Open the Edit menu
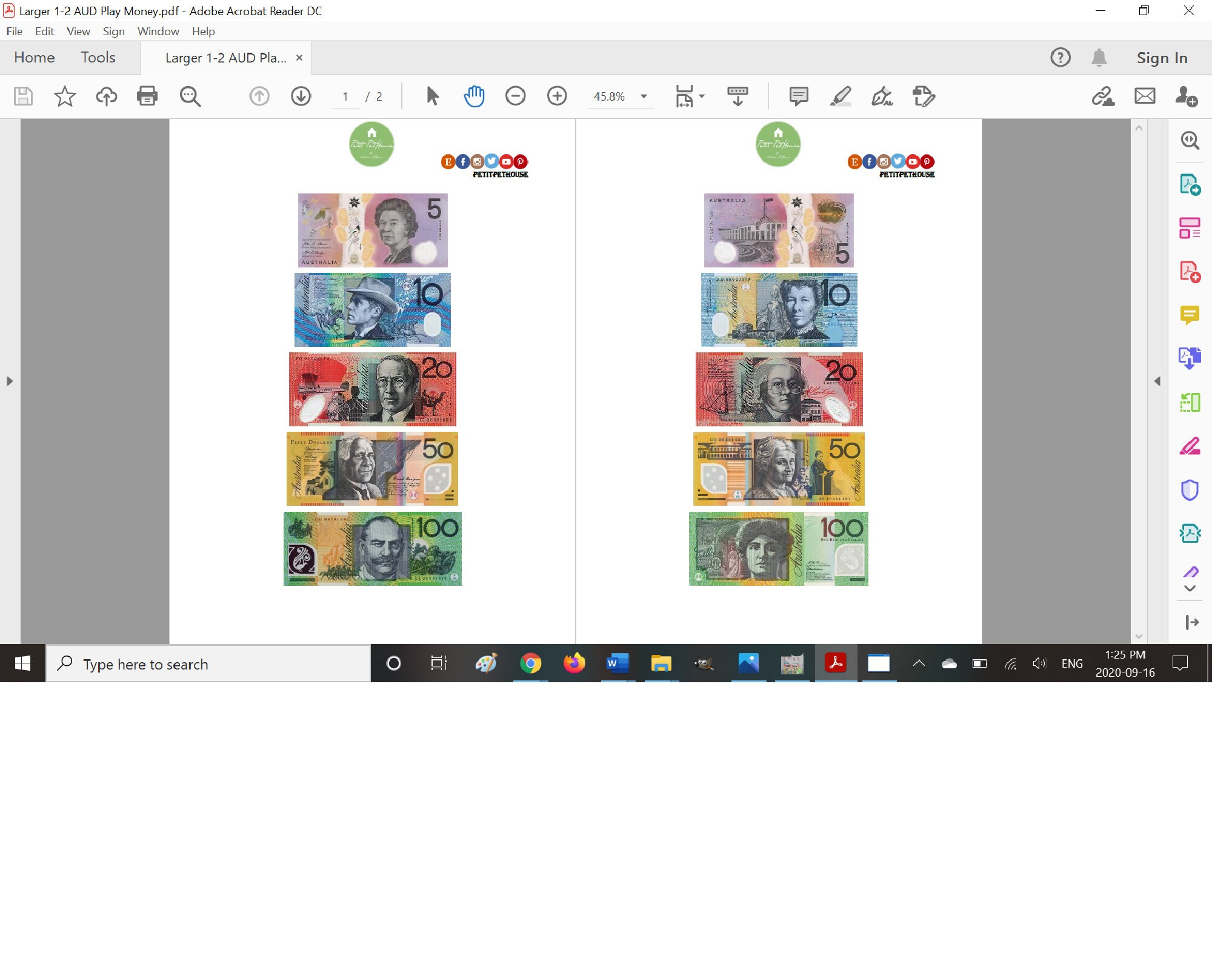 [x=44, y=31]
